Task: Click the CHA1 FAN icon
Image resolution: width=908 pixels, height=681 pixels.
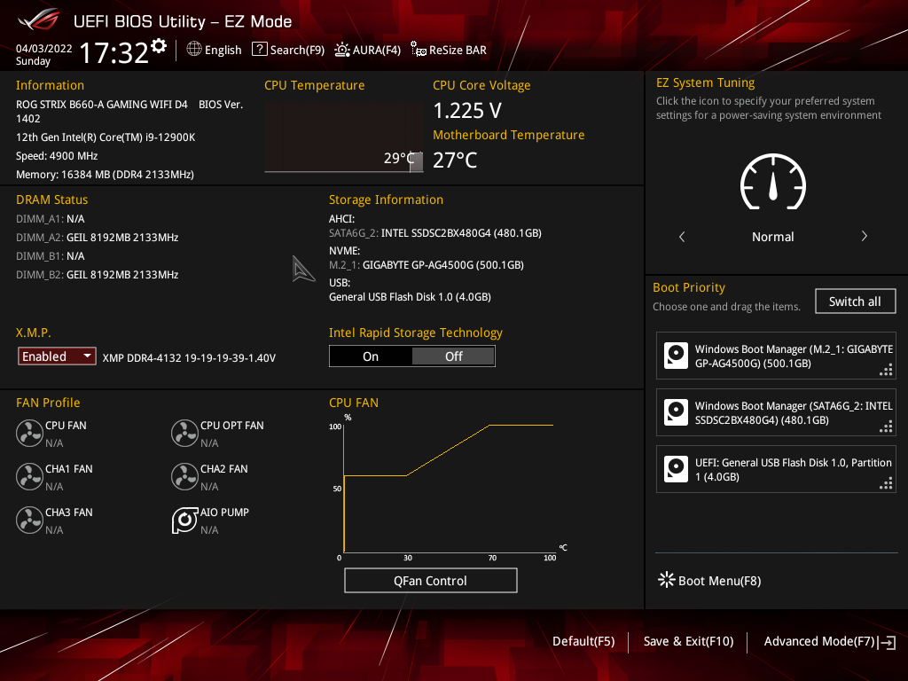Action: point(29,476)
